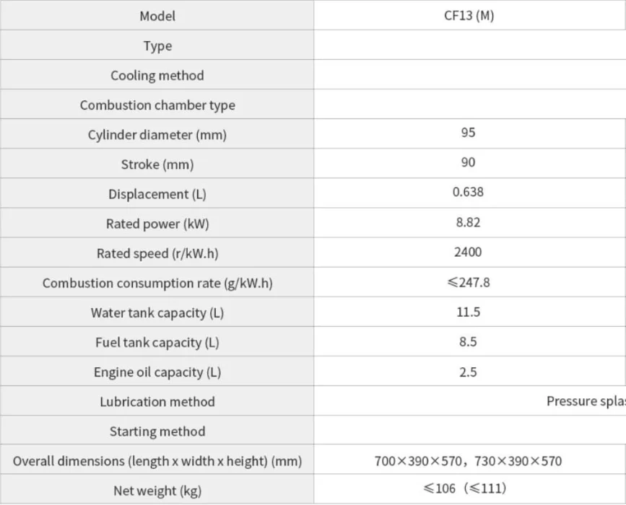
Task: Select the displacement value 0.638
Action: tap(468, 192)
